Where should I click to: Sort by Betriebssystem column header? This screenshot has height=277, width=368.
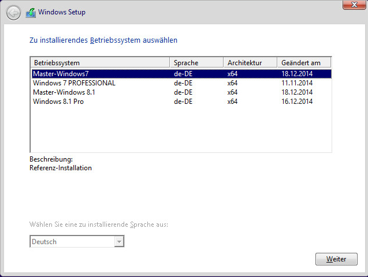pyautogui.click(x=100, y=63)
